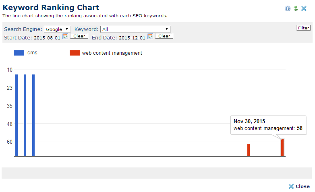Clear the End Date value

pos(164,36)
